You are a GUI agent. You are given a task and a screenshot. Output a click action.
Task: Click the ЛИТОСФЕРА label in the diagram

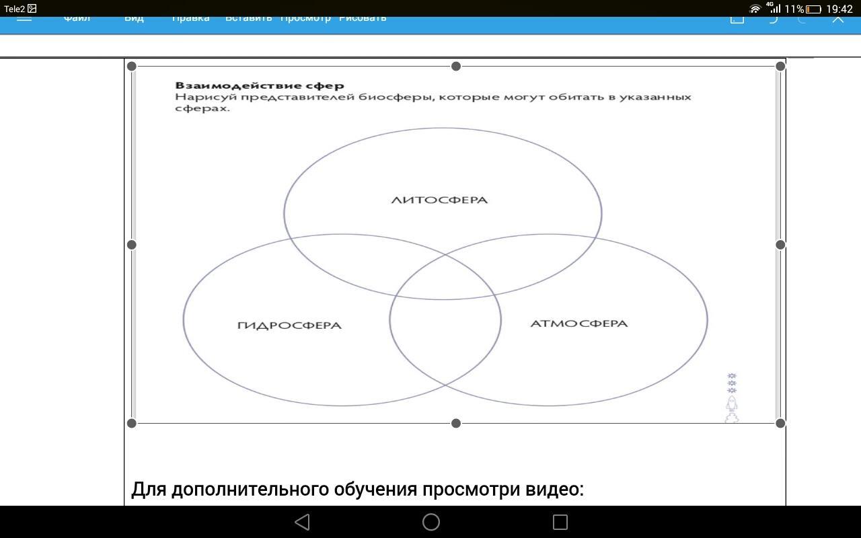tap(439, 200)
